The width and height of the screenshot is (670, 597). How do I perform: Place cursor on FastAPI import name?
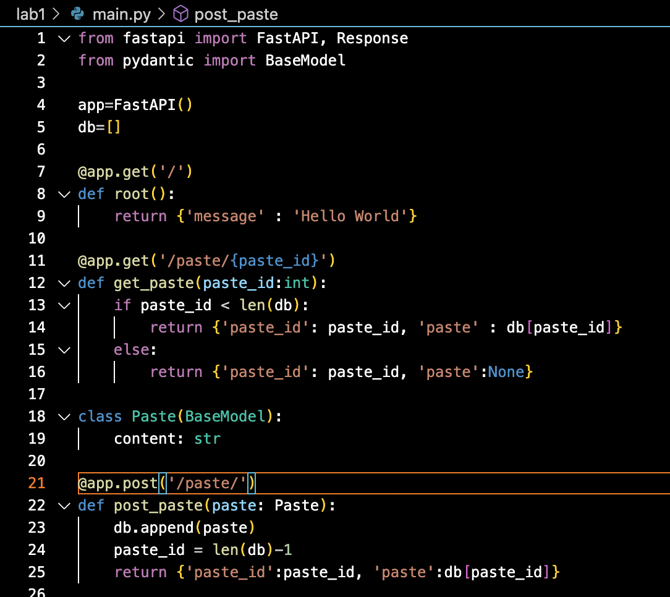pos(287,38)
